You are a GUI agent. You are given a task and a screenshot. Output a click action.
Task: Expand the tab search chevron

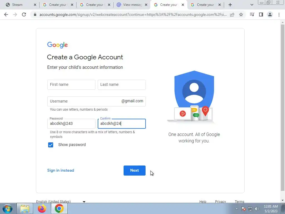click(x=252, y=5)
